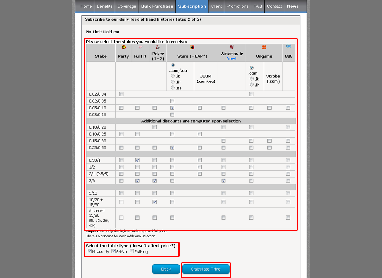Click the 888 logo icon
Image resolution: width=382 pixels, height=278 pixels.
[289, 46]
